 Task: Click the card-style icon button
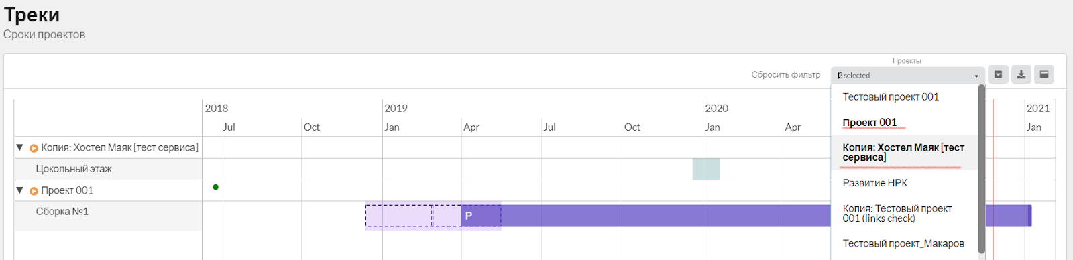pos(1044,74)
